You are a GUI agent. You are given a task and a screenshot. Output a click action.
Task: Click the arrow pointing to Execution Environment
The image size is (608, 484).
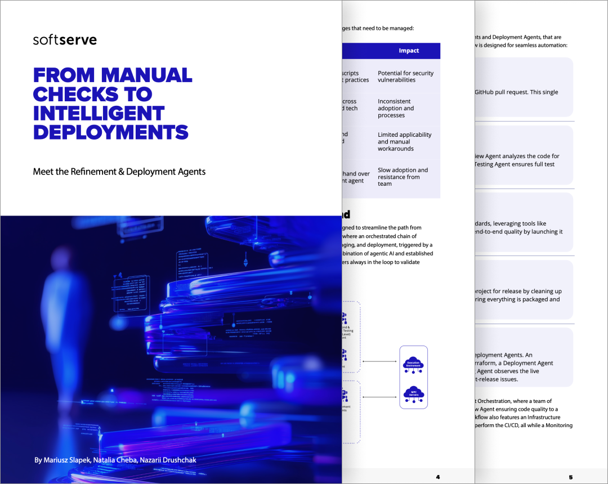tap(381, 361)
